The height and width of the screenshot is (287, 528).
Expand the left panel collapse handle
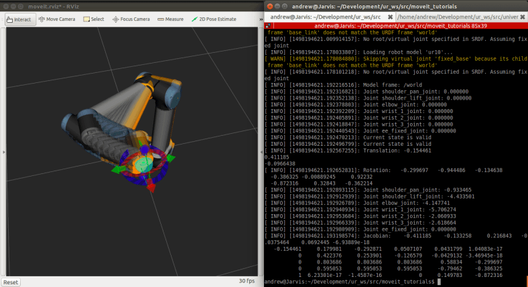(x=3, y=153)
